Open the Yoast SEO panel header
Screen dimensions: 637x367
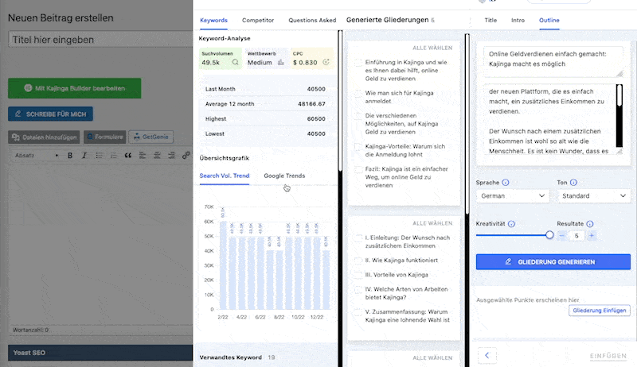100,353
